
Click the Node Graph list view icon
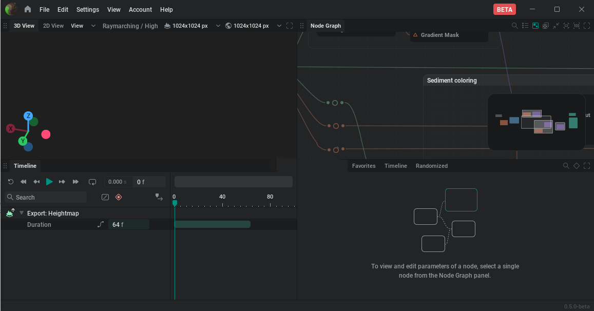point(525,26)
